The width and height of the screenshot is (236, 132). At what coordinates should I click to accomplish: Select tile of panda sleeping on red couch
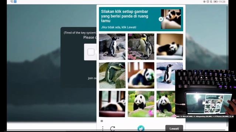(112, 104)
